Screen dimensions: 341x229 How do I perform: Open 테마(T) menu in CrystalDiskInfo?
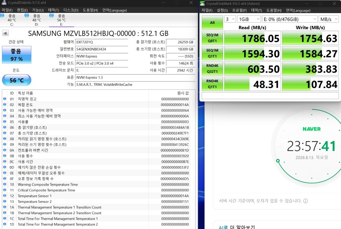(x=54, y=10)
